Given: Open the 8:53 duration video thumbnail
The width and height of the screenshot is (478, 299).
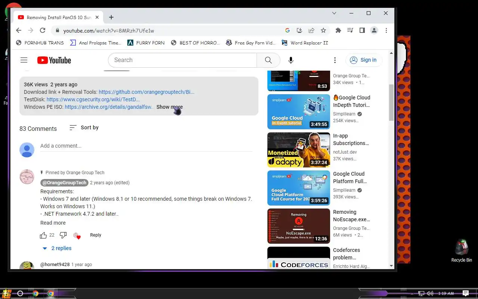Looking at the screenshot, I should coord(299,81).
